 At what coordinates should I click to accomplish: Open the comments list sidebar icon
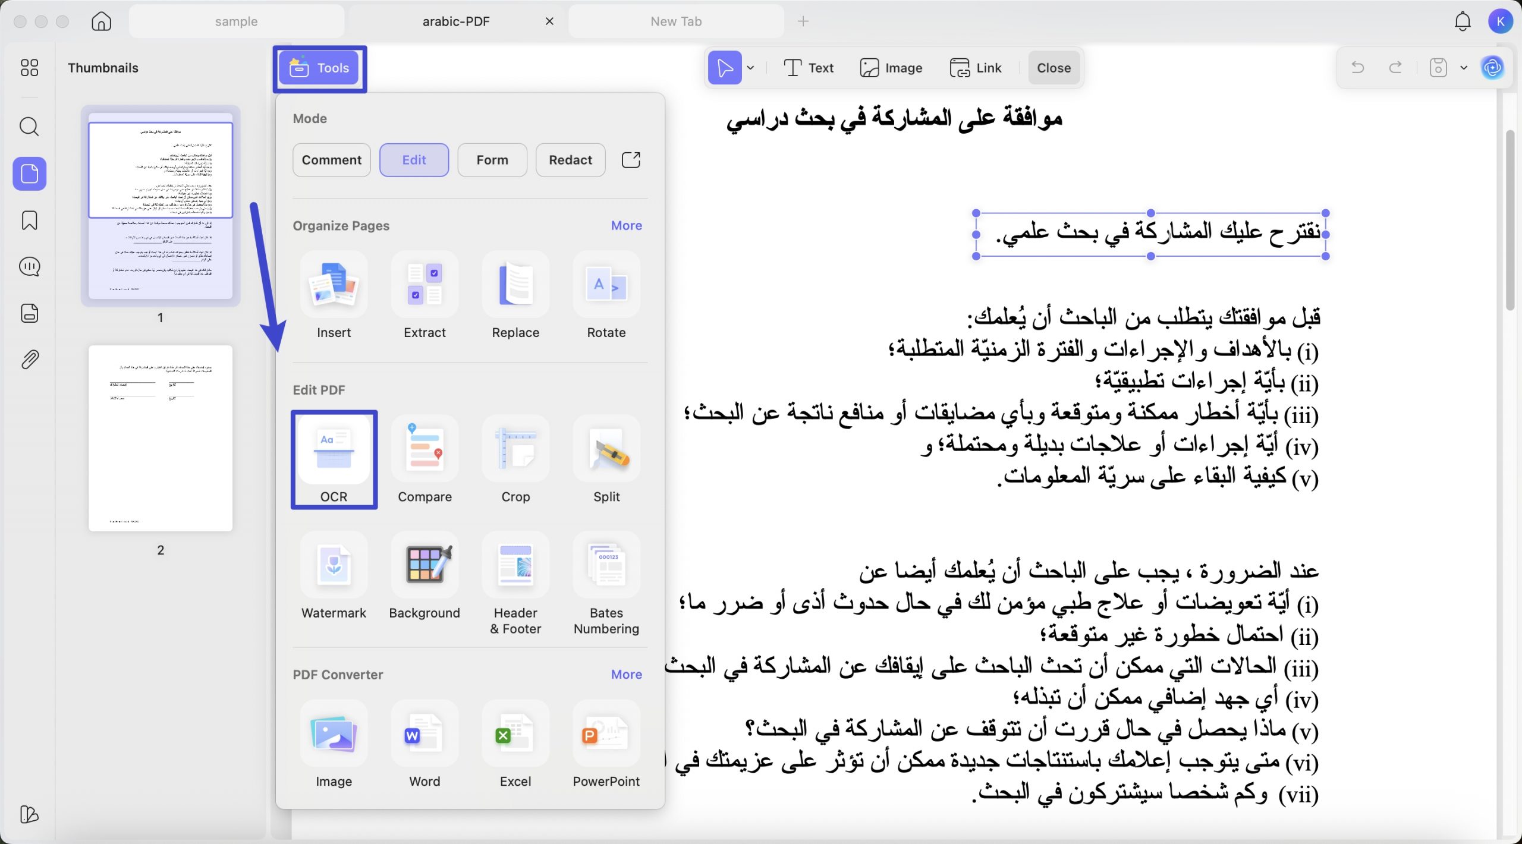[x=29, y=267]
